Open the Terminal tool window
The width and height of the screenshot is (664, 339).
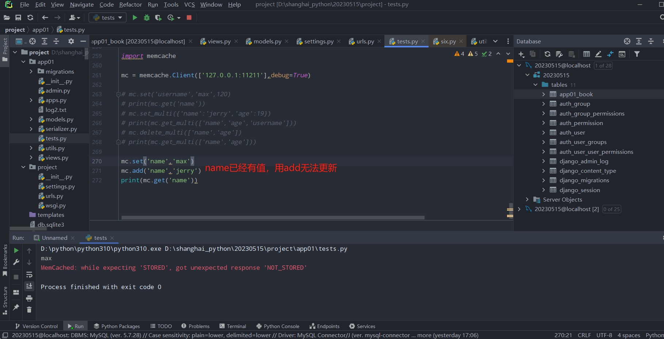(233, 326)
